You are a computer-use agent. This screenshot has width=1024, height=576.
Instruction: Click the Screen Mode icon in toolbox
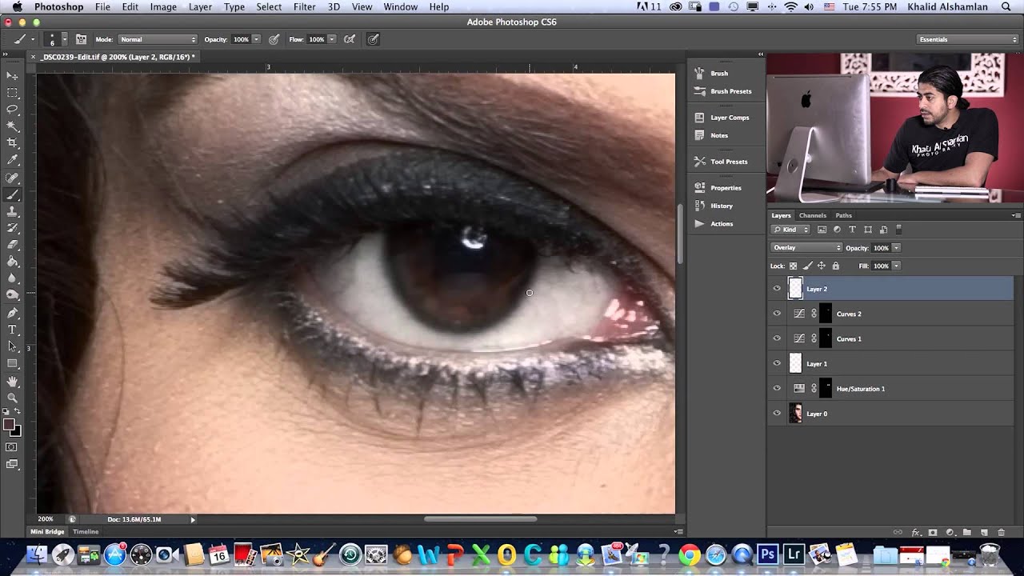[12, 464]
